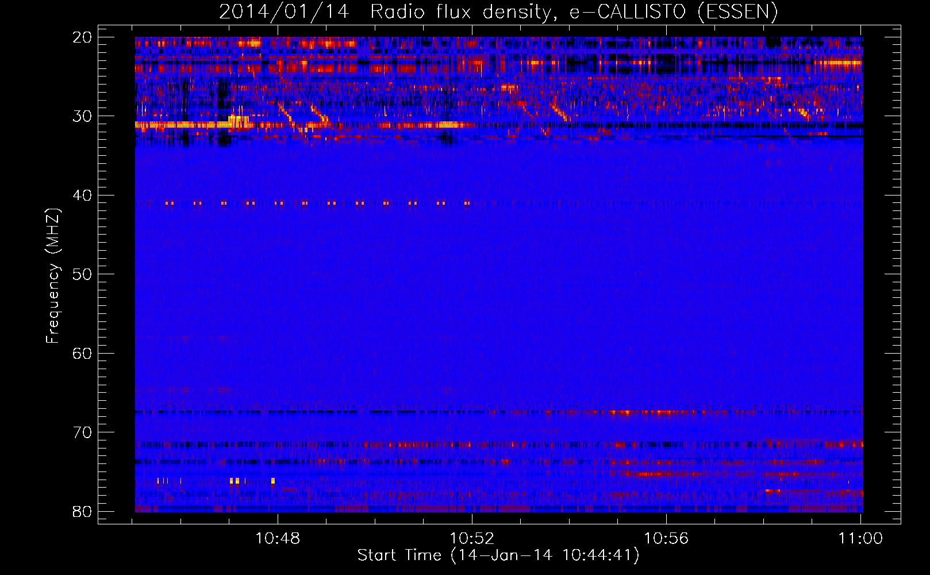
Task: Click the '20' frequency tick label
Action: click(x=82, y=37)
